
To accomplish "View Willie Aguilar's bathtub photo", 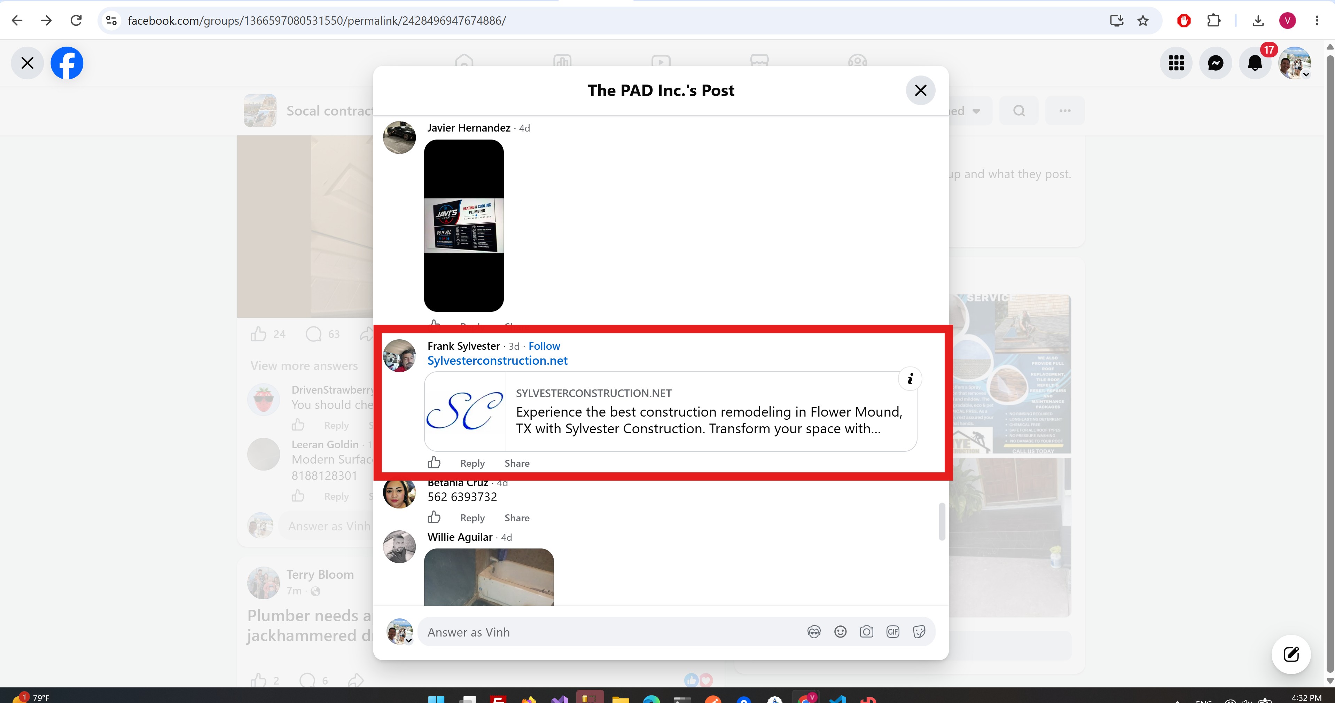I will point(489,577).
